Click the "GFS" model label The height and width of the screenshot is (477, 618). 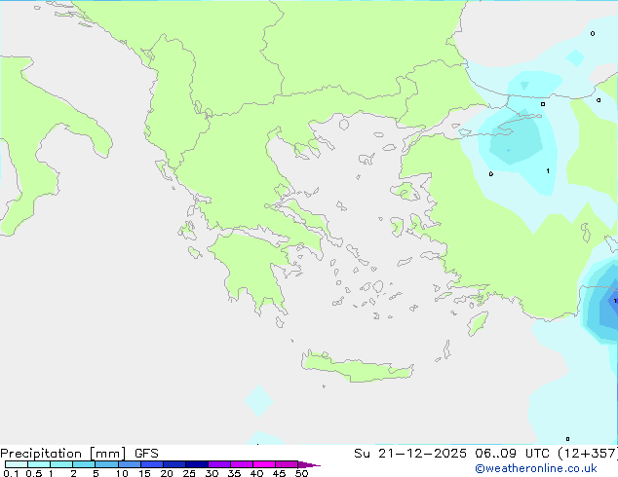coord(146,454)
